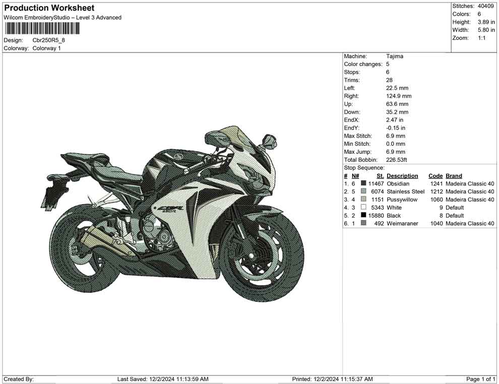
Task: Click the St. column header
Action: point(380,175)
